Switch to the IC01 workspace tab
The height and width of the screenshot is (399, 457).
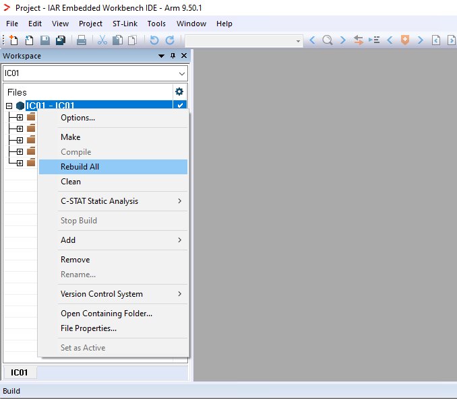coord(20,373)
